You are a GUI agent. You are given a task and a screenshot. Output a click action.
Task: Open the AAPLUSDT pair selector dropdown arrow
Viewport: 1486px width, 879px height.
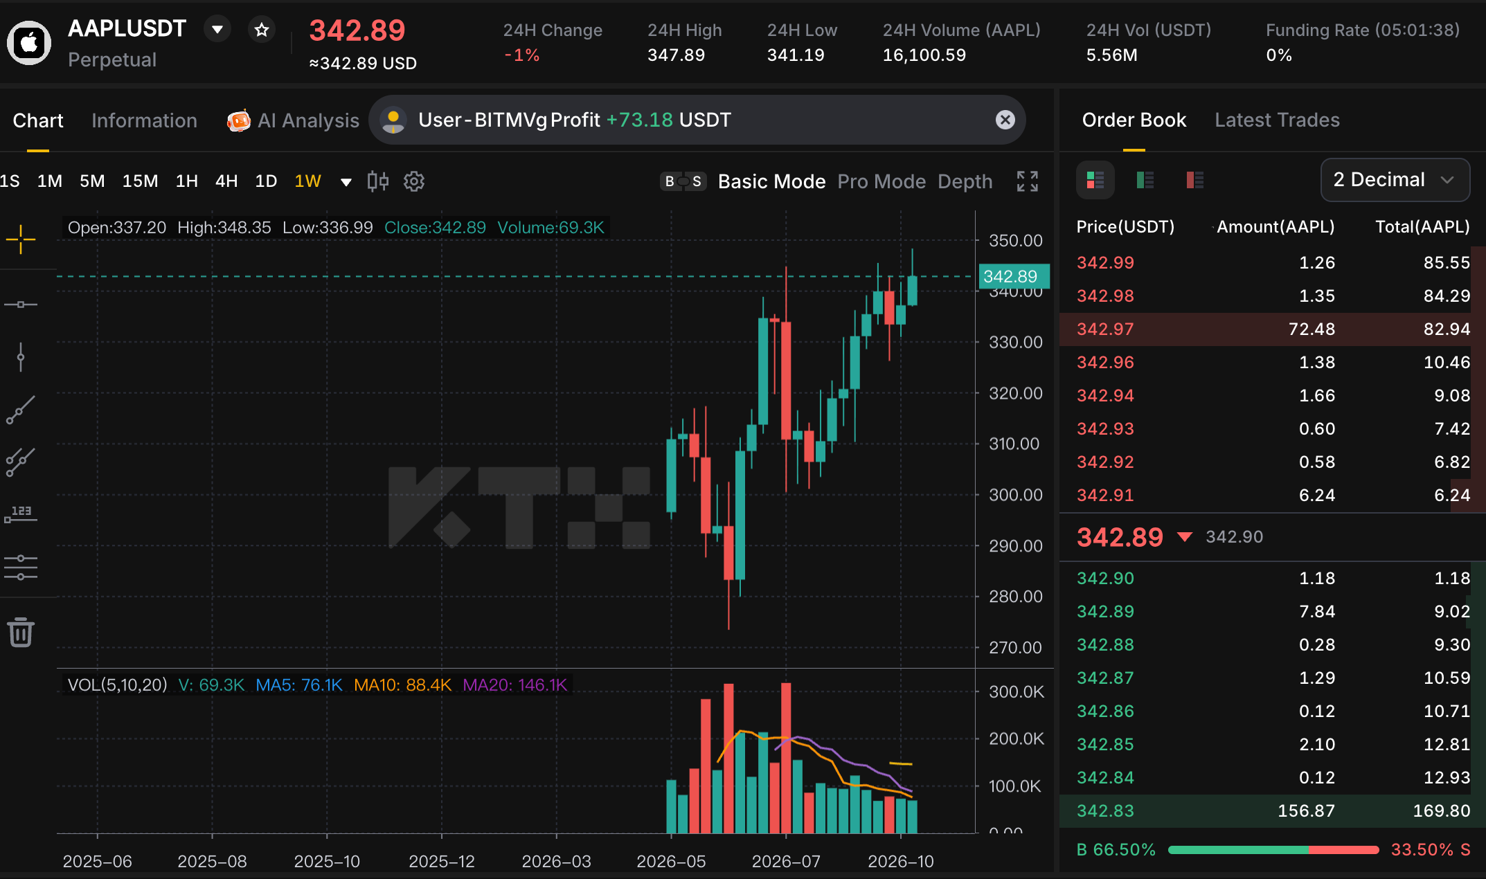(217, 30)
